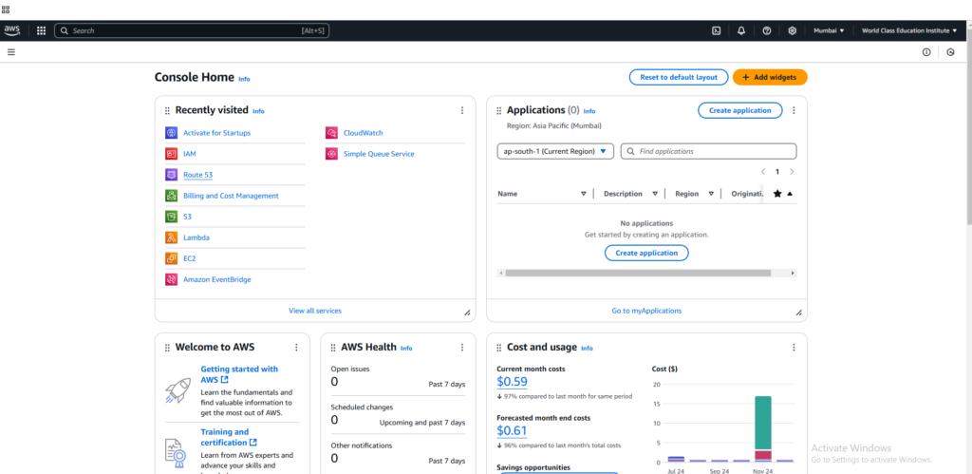This screenshot has height=474, width=972.
Task: Click Open issues count in AWS Health
Action: tap(334, 382)
